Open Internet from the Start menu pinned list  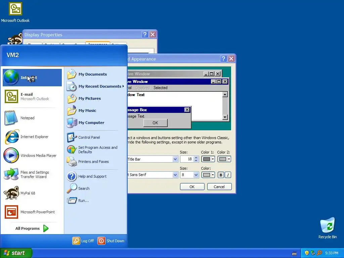pyautogui.click(x=32, y=78)
